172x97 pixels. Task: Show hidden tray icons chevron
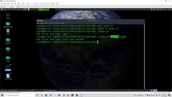[x=145, y=95]
